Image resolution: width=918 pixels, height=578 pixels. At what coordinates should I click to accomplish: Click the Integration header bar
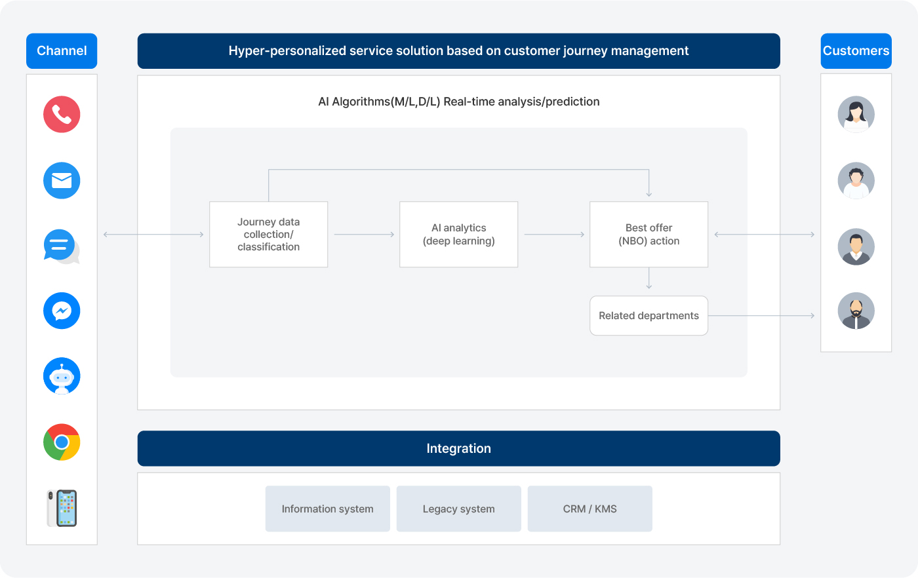[458, 448]
